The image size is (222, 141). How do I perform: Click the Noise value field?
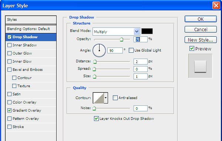[141, 108]
